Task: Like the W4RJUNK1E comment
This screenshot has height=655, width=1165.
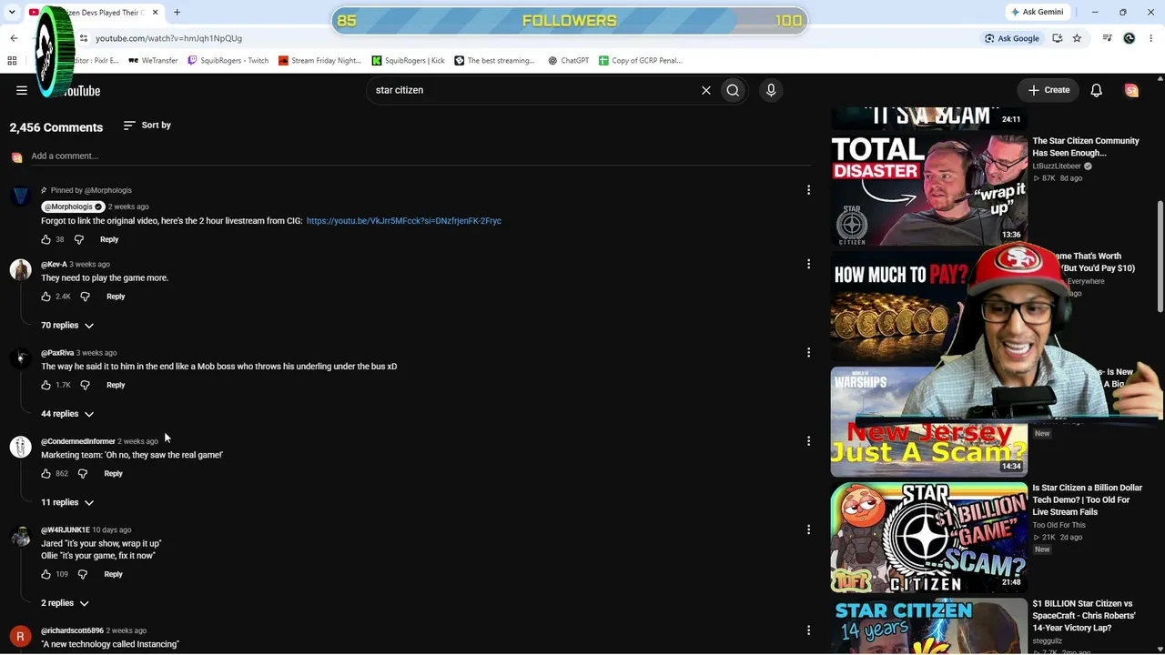Action: pos(46,575)
